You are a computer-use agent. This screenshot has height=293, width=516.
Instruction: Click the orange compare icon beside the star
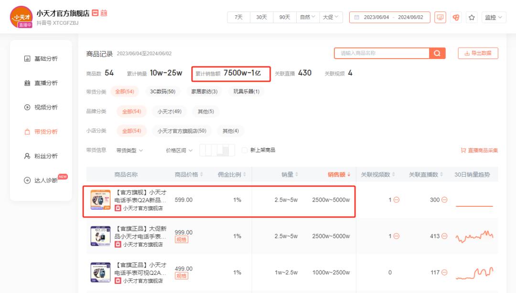[x=456, y=17]
